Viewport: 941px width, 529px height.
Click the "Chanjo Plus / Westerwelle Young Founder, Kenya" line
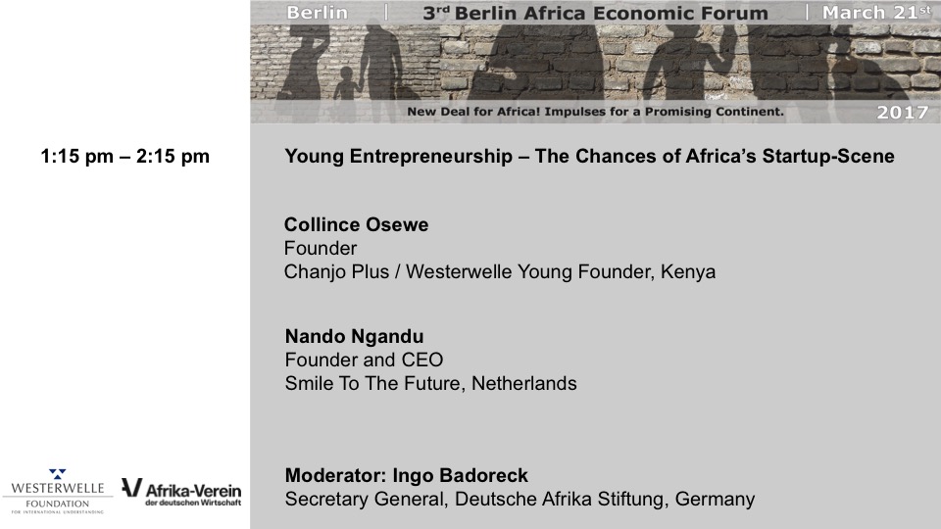[499, 272]
